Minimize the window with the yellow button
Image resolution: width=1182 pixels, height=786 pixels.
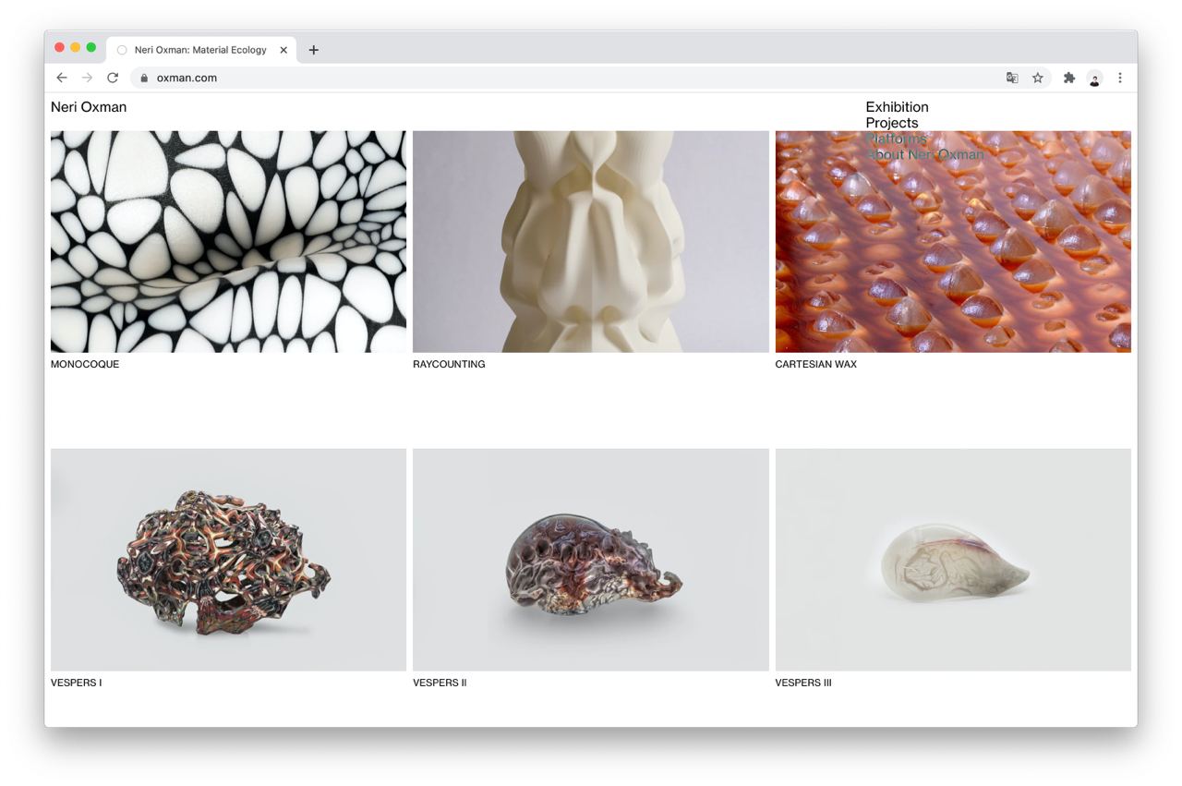76,47
